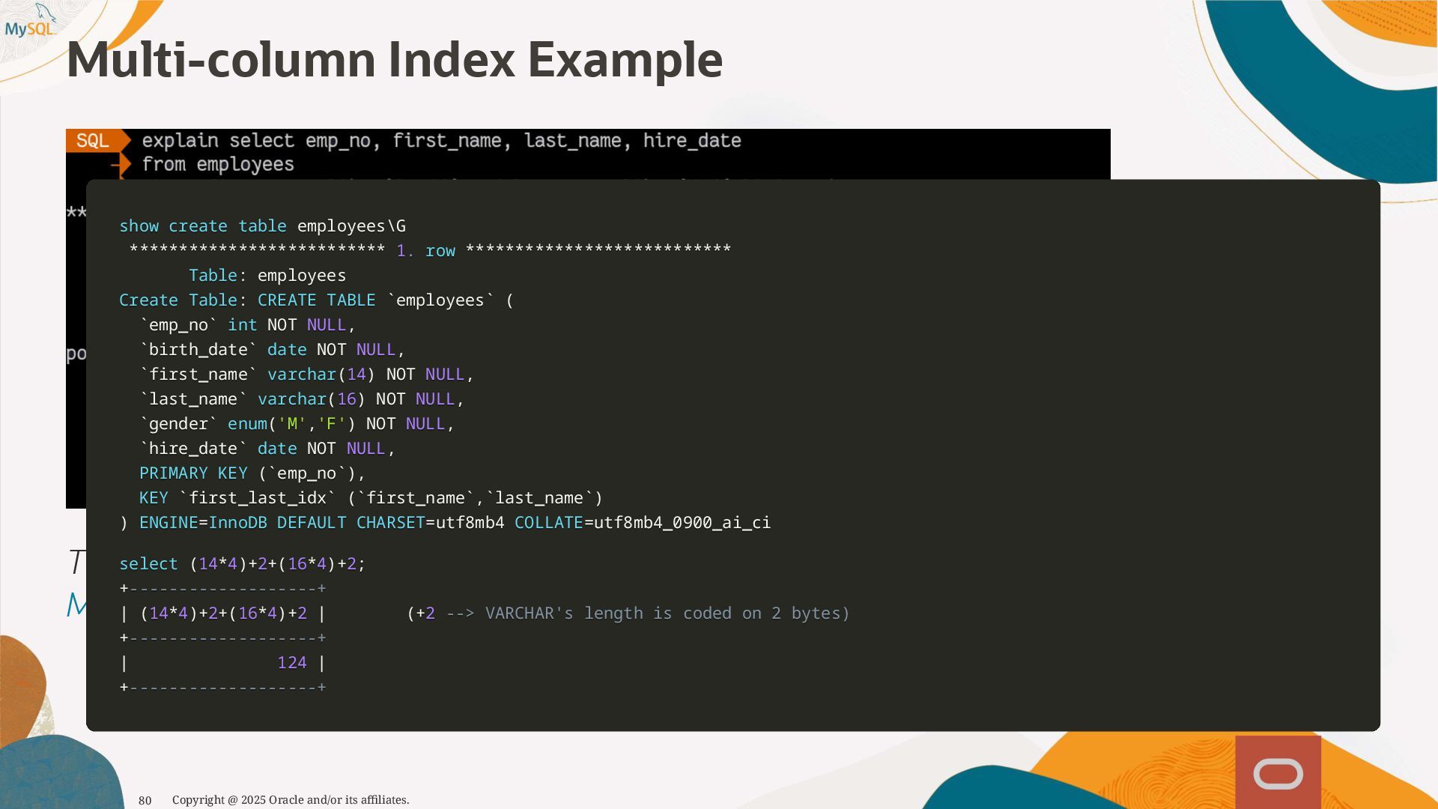
Task: Click 'show create table employees\G' command
Action: click(x=262, y=226)
